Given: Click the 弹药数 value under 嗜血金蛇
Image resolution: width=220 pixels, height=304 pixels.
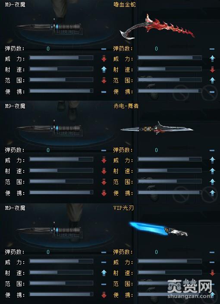Looking at the screenshot, I should coord(156,49).
